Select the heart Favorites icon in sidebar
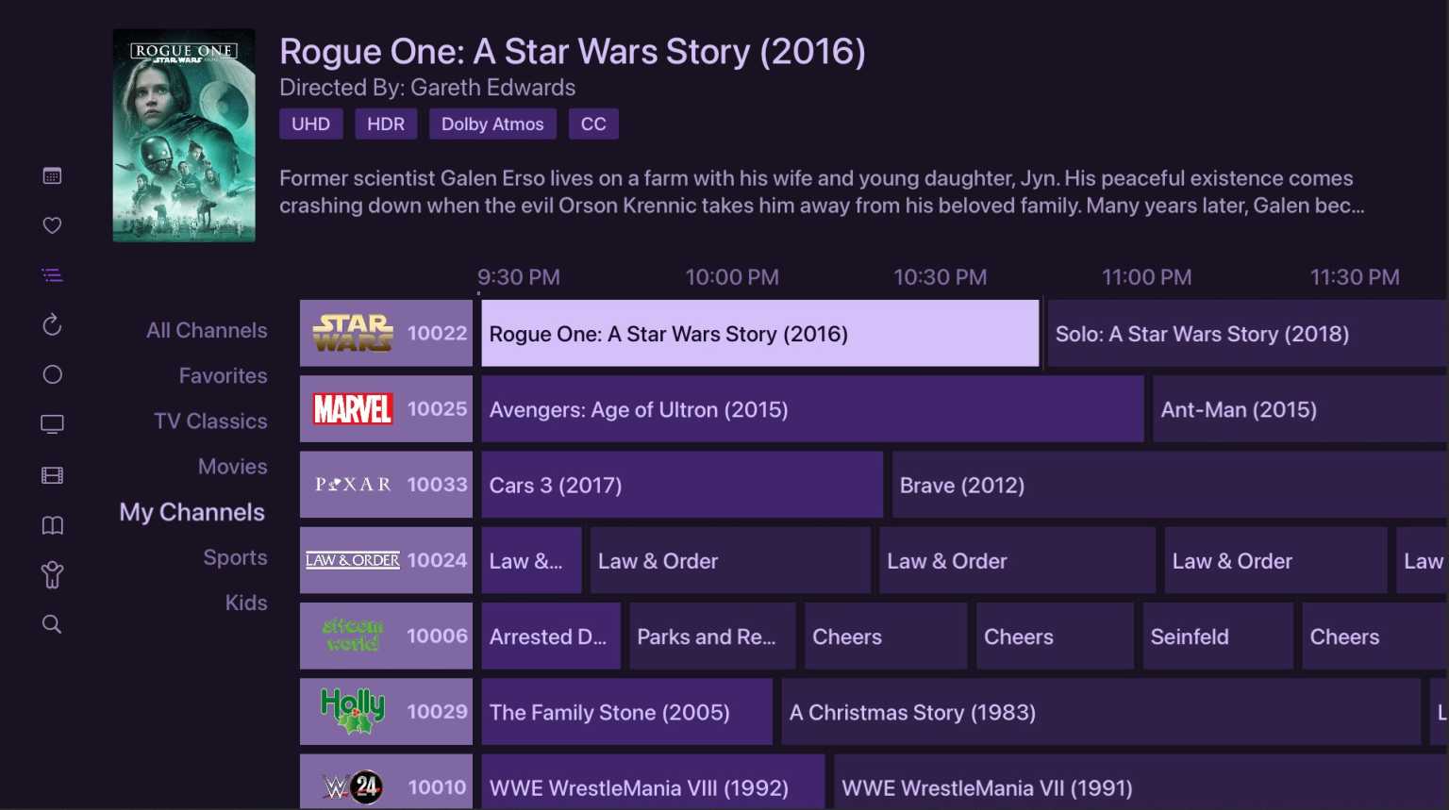1449x810 pixels. tap(52, 225)
